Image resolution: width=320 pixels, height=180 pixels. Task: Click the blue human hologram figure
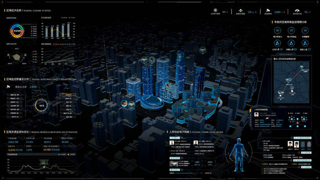coord(239,156)
